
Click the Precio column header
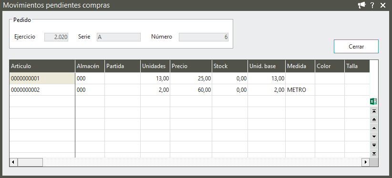pyautogui.click(x=191, y=66)
